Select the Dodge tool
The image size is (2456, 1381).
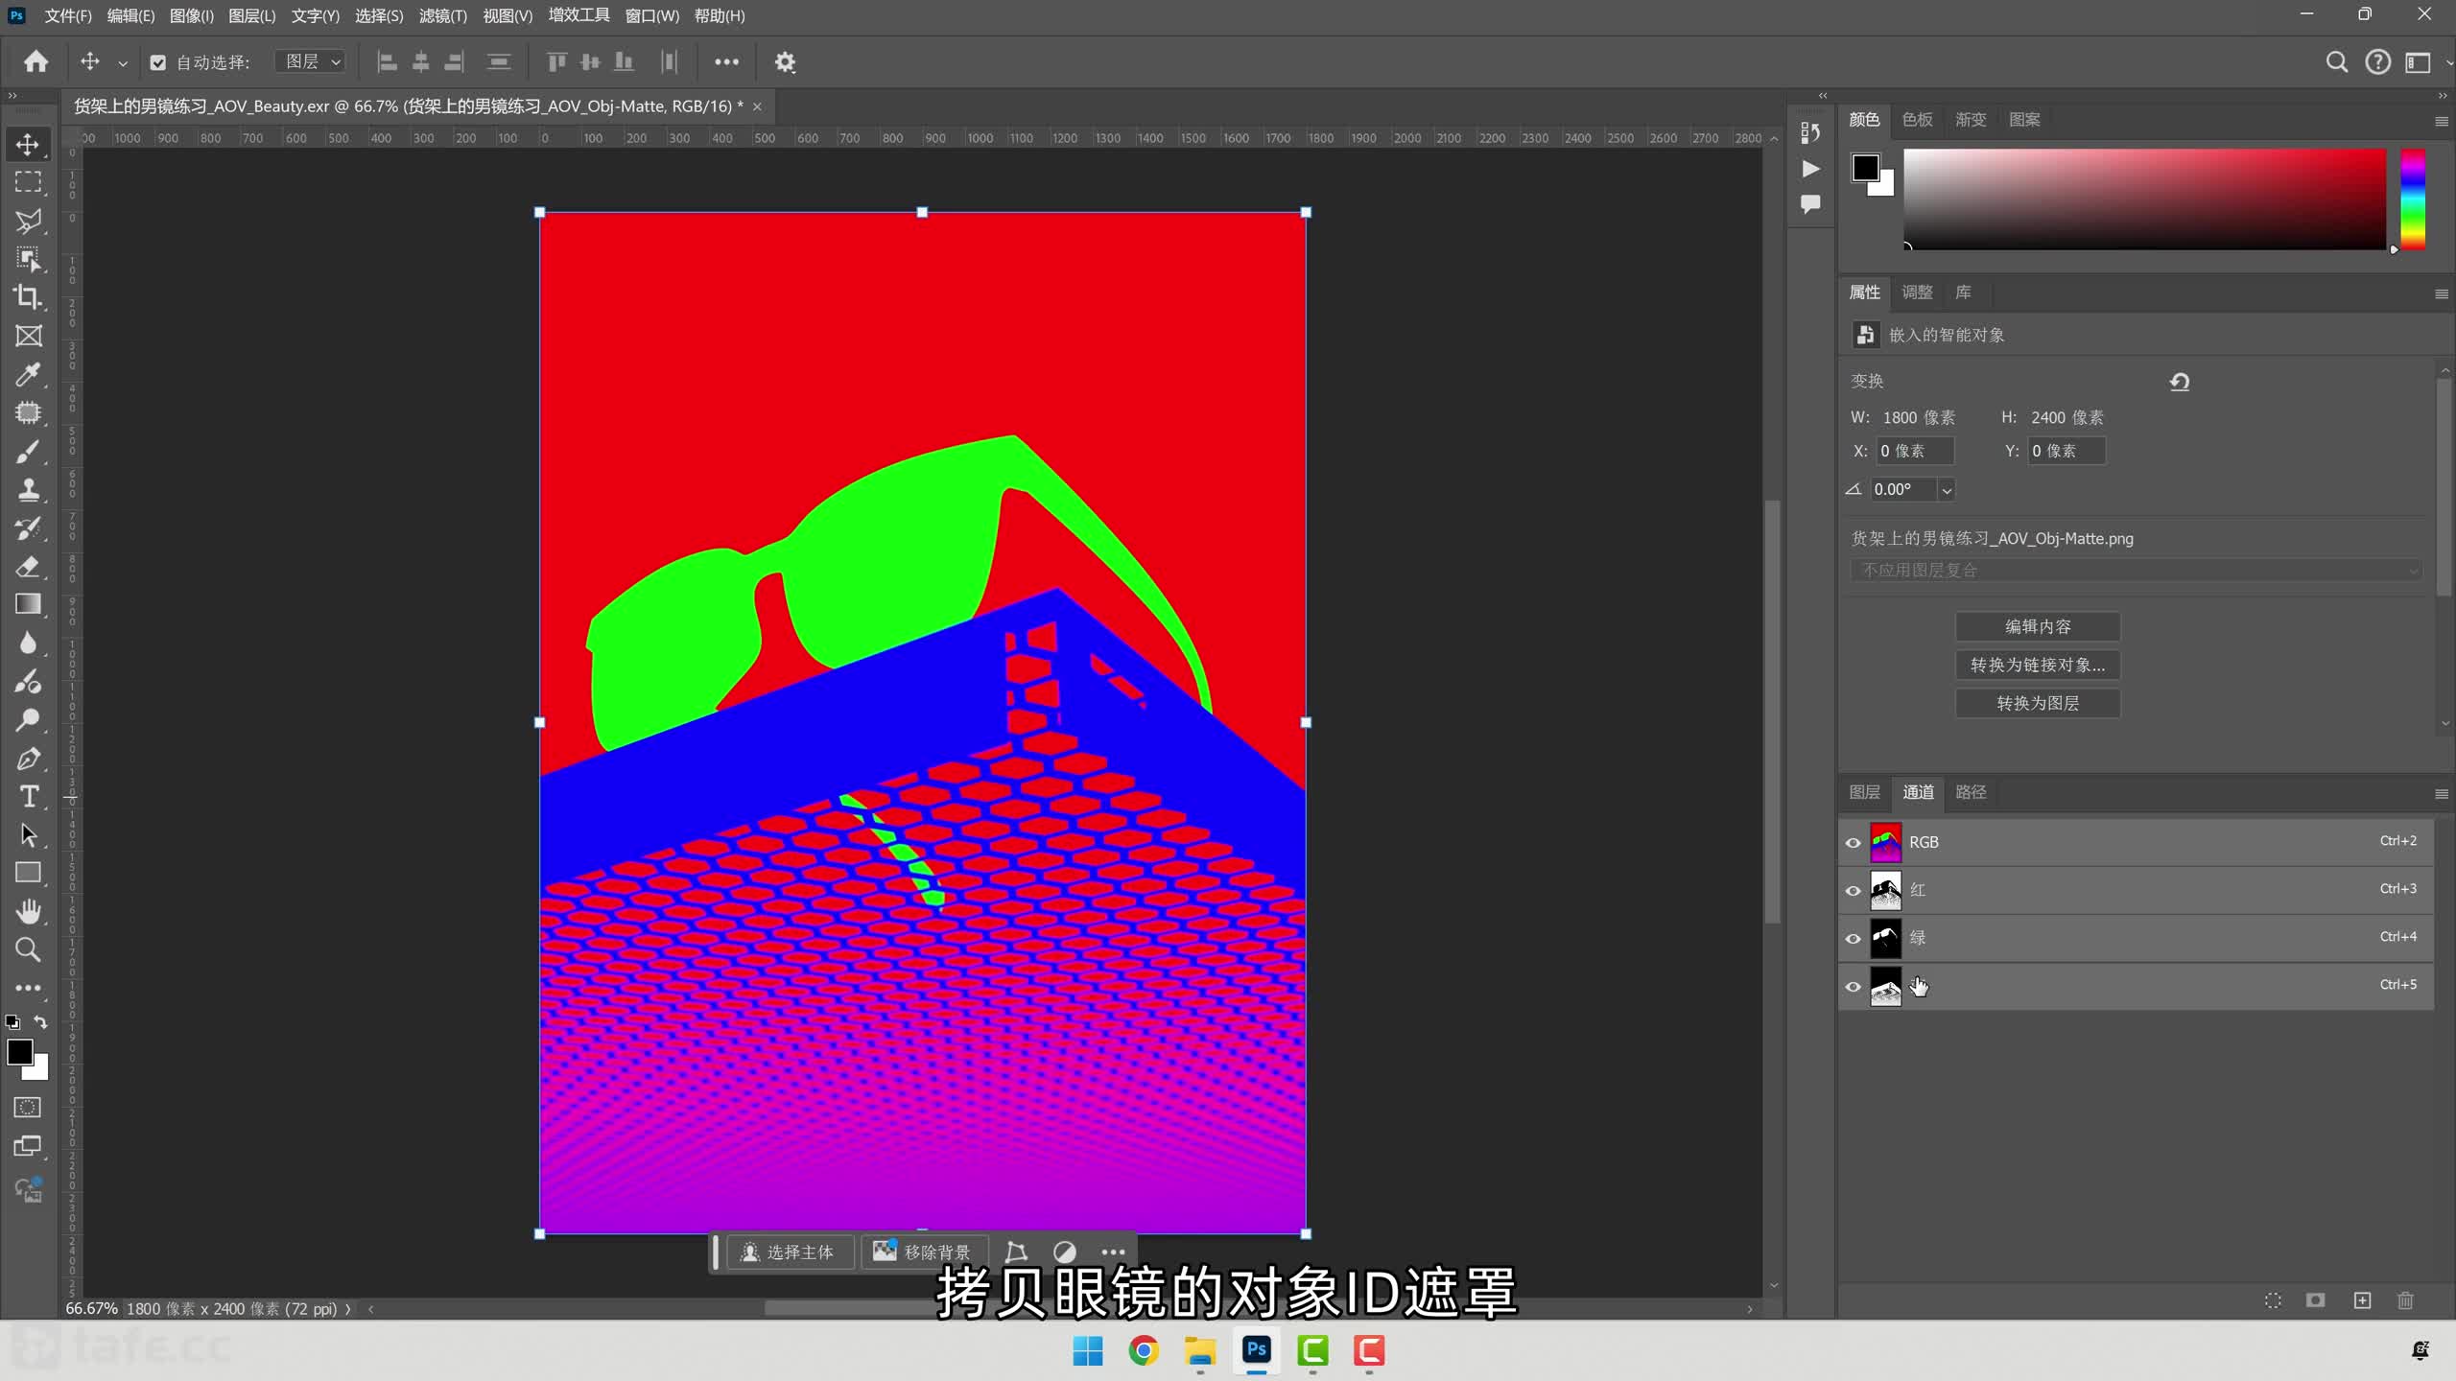pos(28,719)
